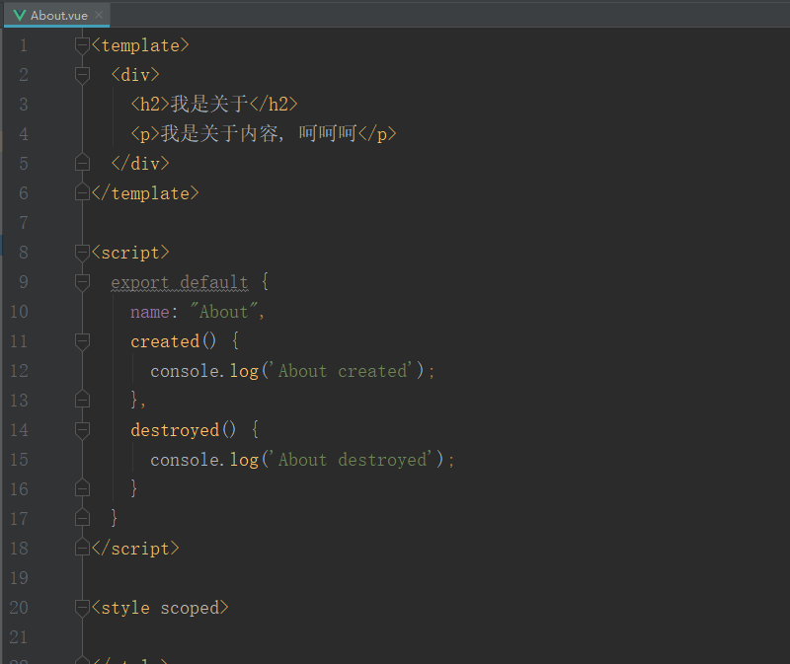The image size is (790, 664).
Task: Click the 'About destroyed' string literal
Action: click(x=353, y=459)
